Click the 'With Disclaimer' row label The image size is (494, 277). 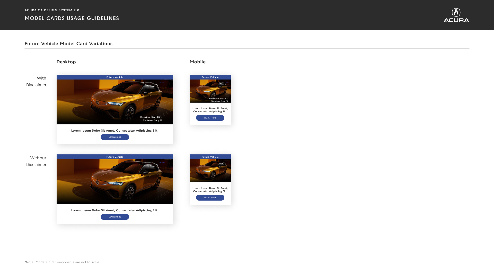tap(36, 82)
